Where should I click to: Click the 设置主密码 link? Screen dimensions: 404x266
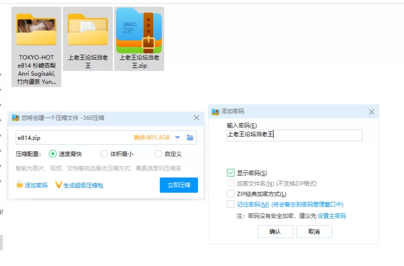click(332, 216)
